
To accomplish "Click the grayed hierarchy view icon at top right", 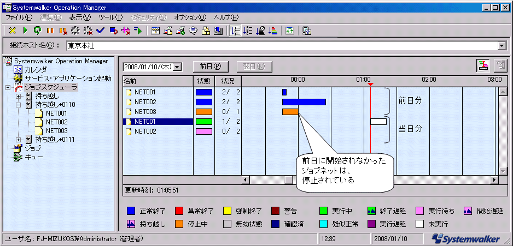I will click(501, 65).
